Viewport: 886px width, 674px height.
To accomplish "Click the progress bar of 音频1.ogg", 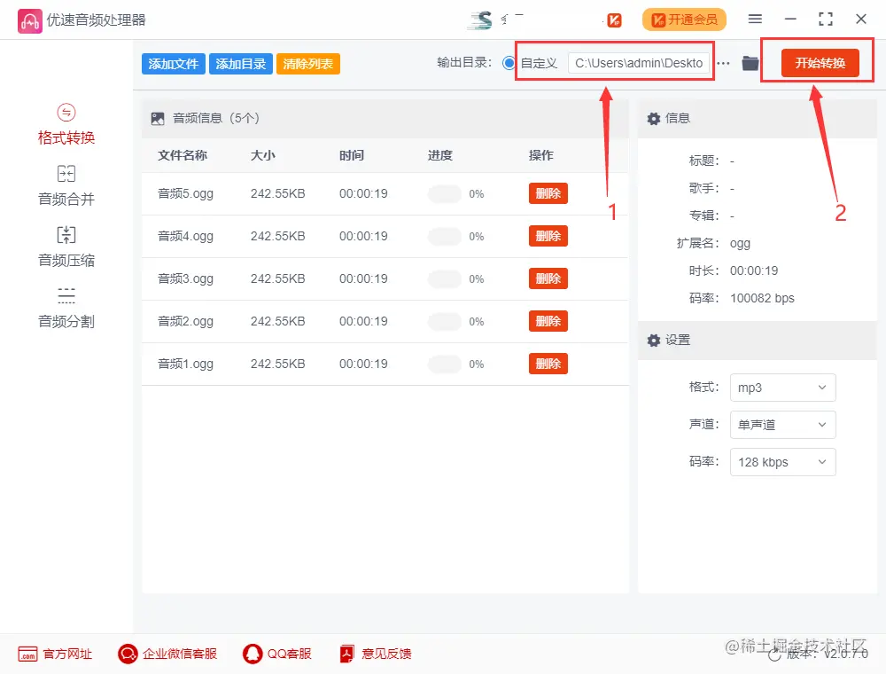I will (x=445, y=364).
